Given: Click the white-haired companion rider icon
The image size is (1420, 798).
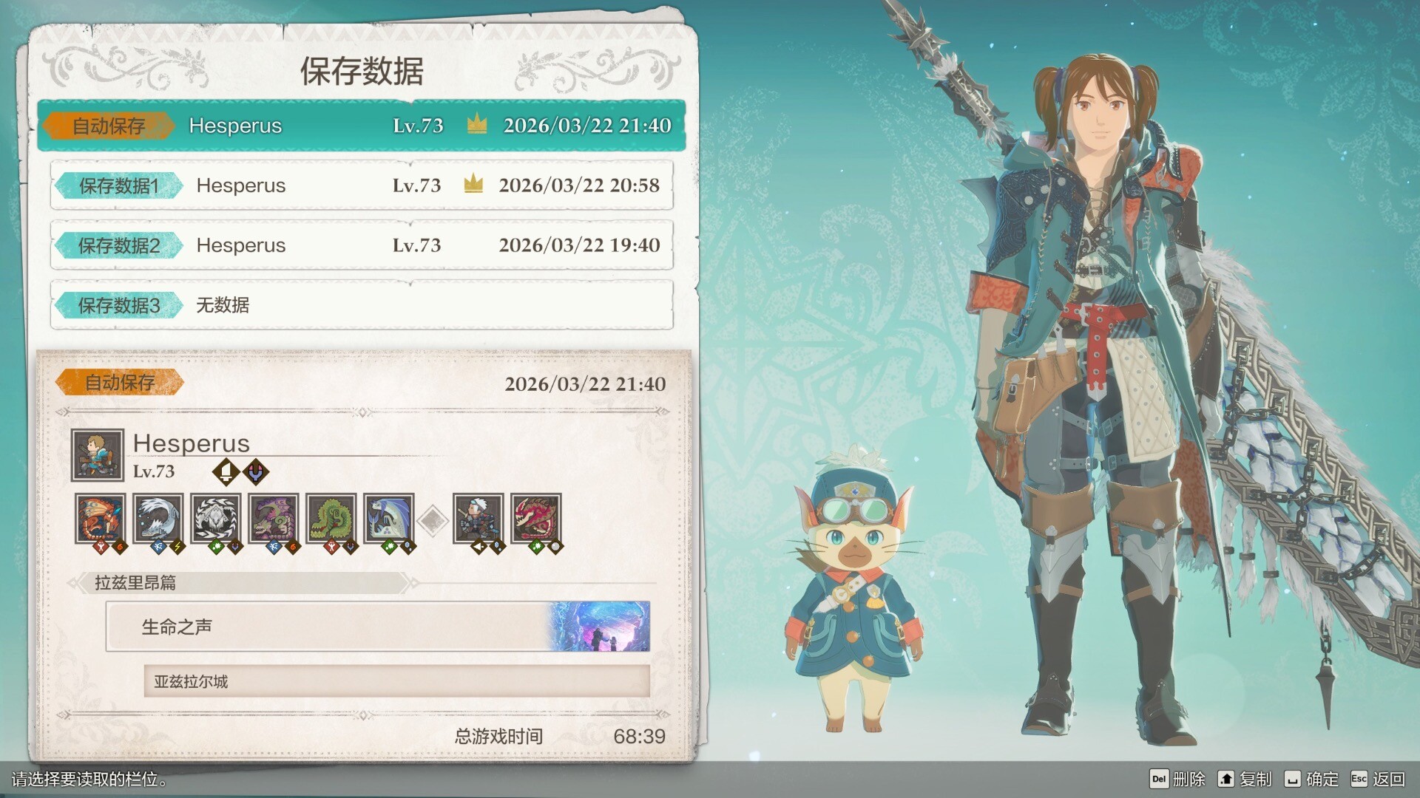Looking at the screenshot, I should (x=478, y=519).
